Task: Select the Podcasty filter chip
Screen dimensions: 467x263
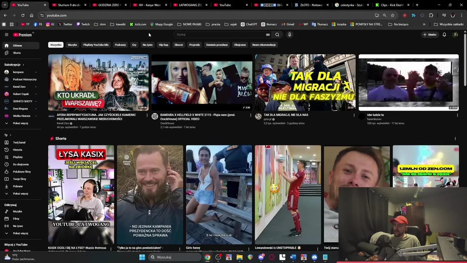Action: point(120,45)
